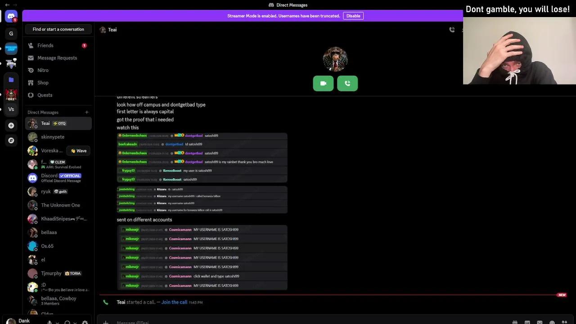Open the KhaadiSnipes conversation
This screenshot has height=324, width=576.
(58, 219)
